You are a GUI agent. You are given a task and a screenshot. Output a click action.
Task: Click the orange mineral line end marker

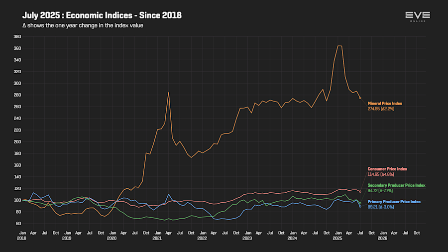[360, 98]
